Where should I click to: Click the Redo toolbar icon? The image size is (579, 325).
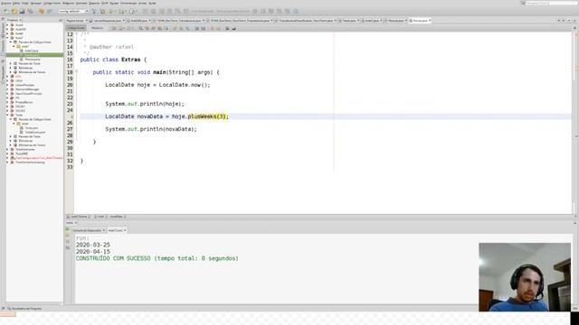49,12
